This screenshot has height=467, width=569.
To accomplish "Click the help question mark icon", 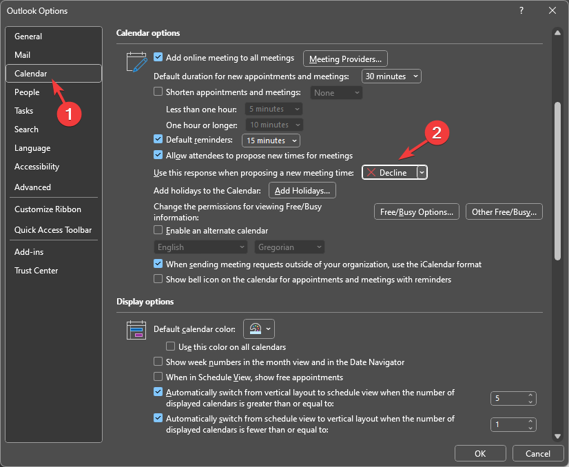I will pyautogui.click(x=521, y=10).
